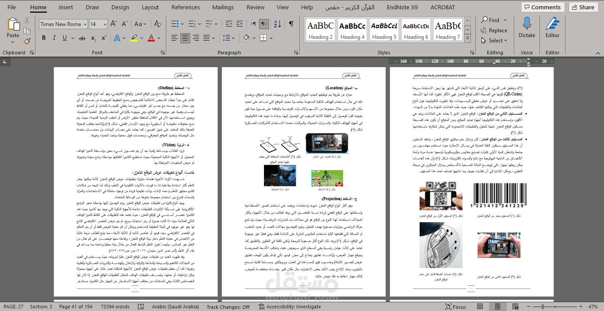604x311 pixels.
Task: Open the File menu
Action: [x=11, y=7]
